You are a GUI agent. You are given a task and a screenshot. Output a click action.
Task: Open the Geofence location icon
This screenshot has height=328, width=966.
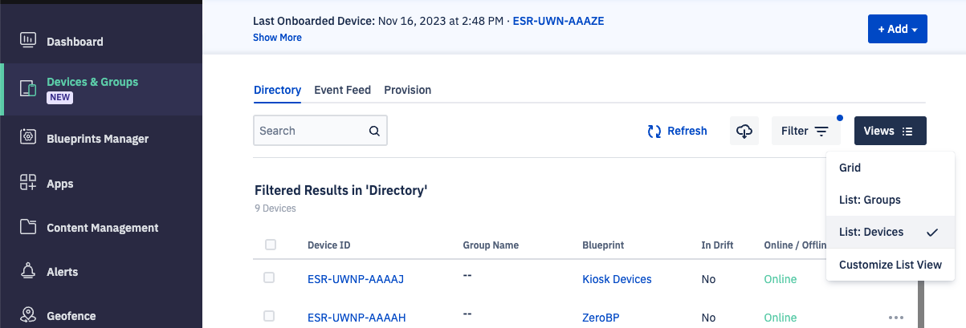tap(28, 315)
